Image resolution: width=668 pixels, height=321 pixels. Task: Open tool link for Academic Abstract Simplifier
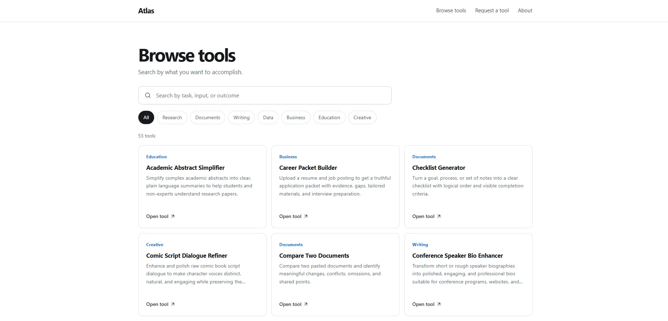pos(160,216)
